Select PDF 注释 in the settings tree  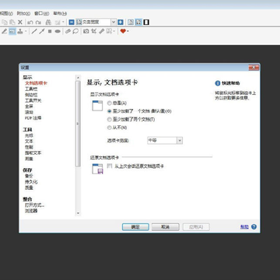tap(33, 118)
